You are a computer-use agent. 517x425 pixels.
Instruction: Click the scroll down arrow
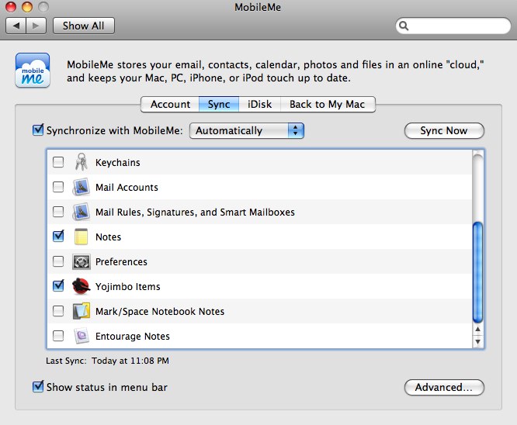[x=477, y=341]
